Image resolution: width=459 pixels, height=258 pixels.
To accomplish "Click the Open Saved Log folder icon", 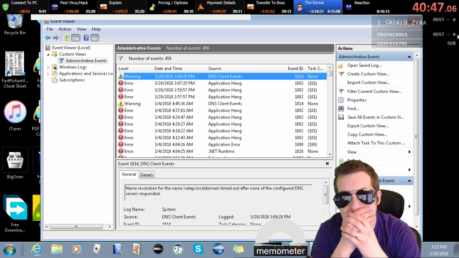I will pos(341,66).
